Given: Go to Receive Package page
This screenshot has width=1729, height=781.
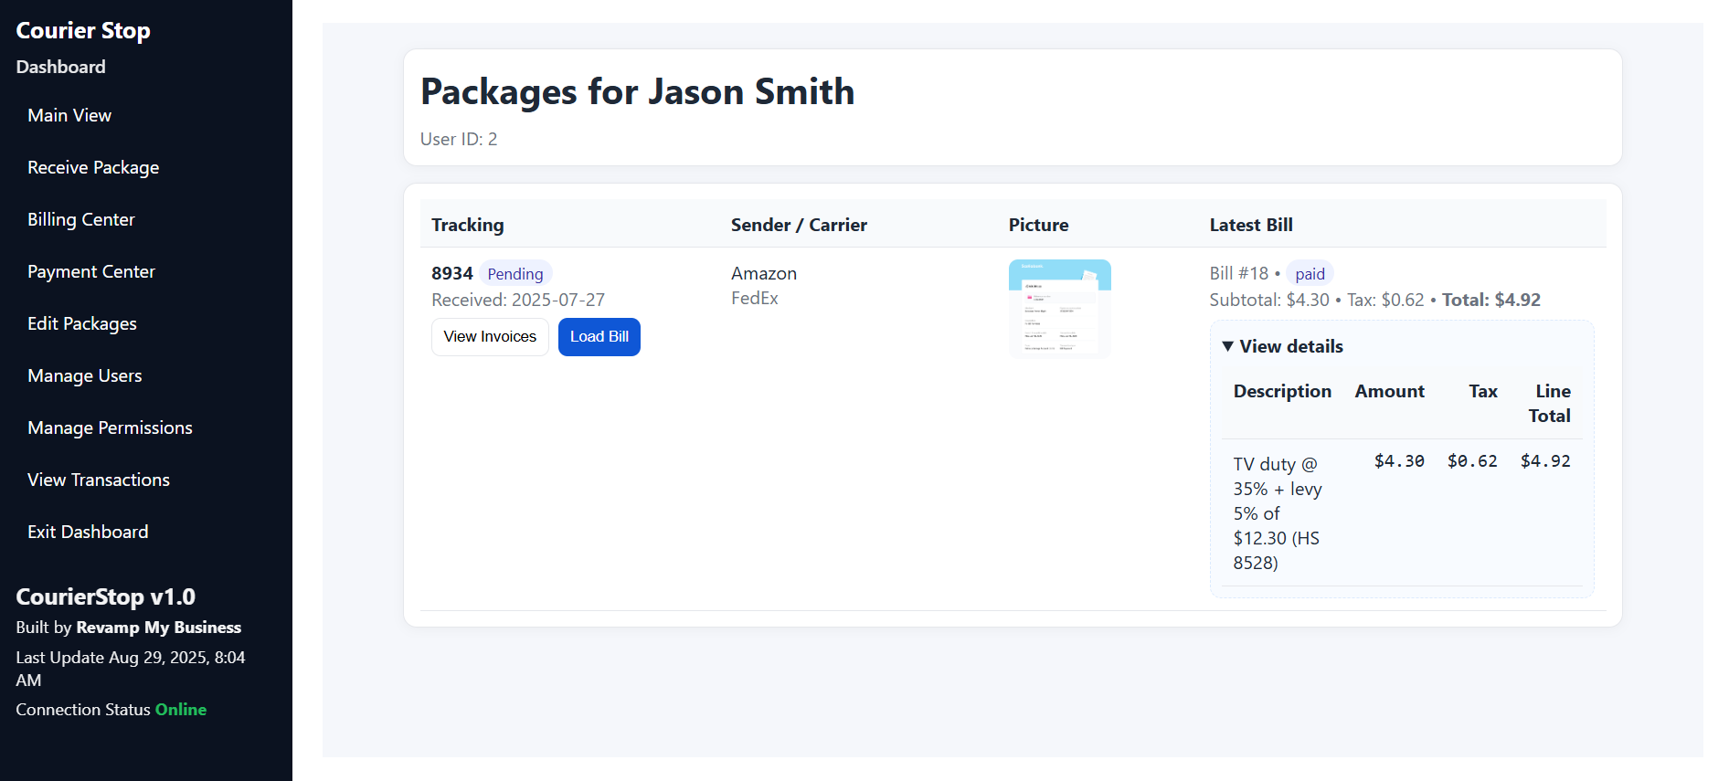Looking at the screenshot, I should (93, 167).
